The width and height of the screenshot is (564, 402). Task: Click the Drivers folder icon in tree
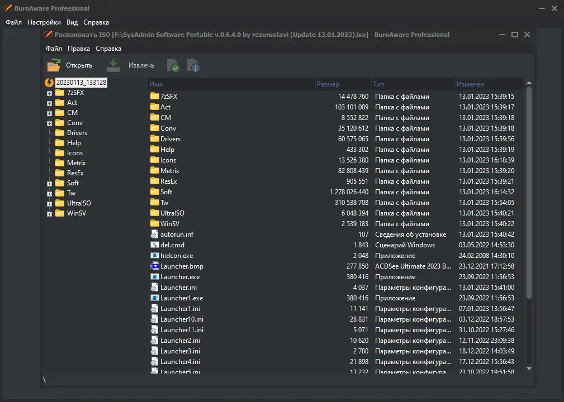coord(60,133)
